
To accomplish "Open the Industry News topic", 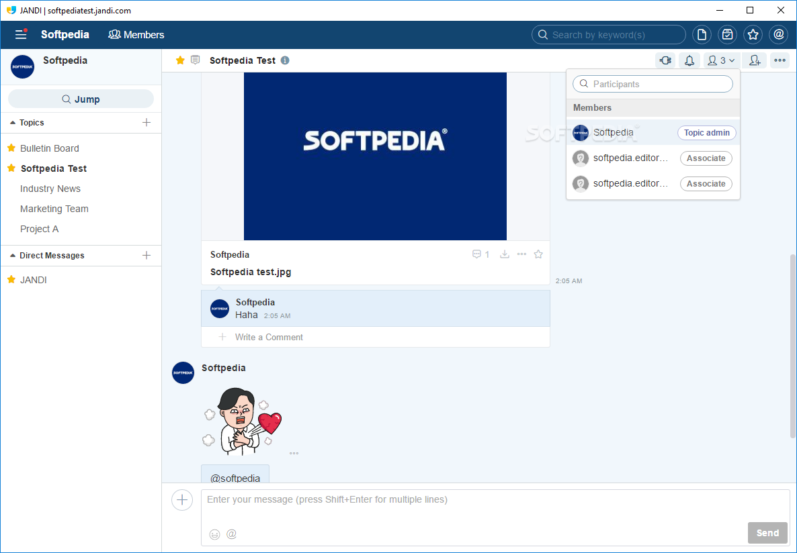I will pos(50,189).
